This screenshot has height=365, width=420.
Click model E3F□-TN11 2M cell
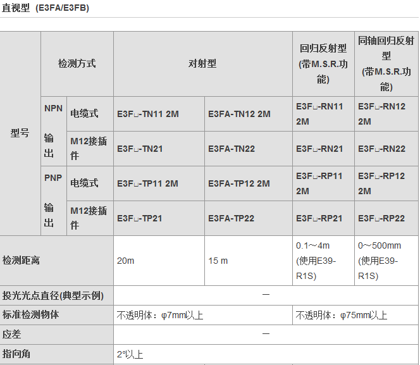148,114
